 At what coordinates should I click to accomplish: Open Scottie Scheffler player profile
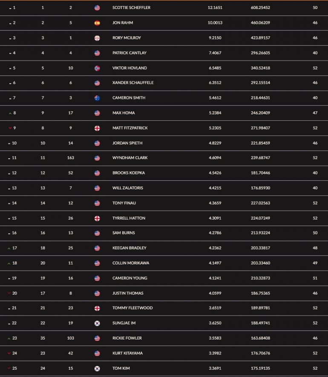click(131, 8)
